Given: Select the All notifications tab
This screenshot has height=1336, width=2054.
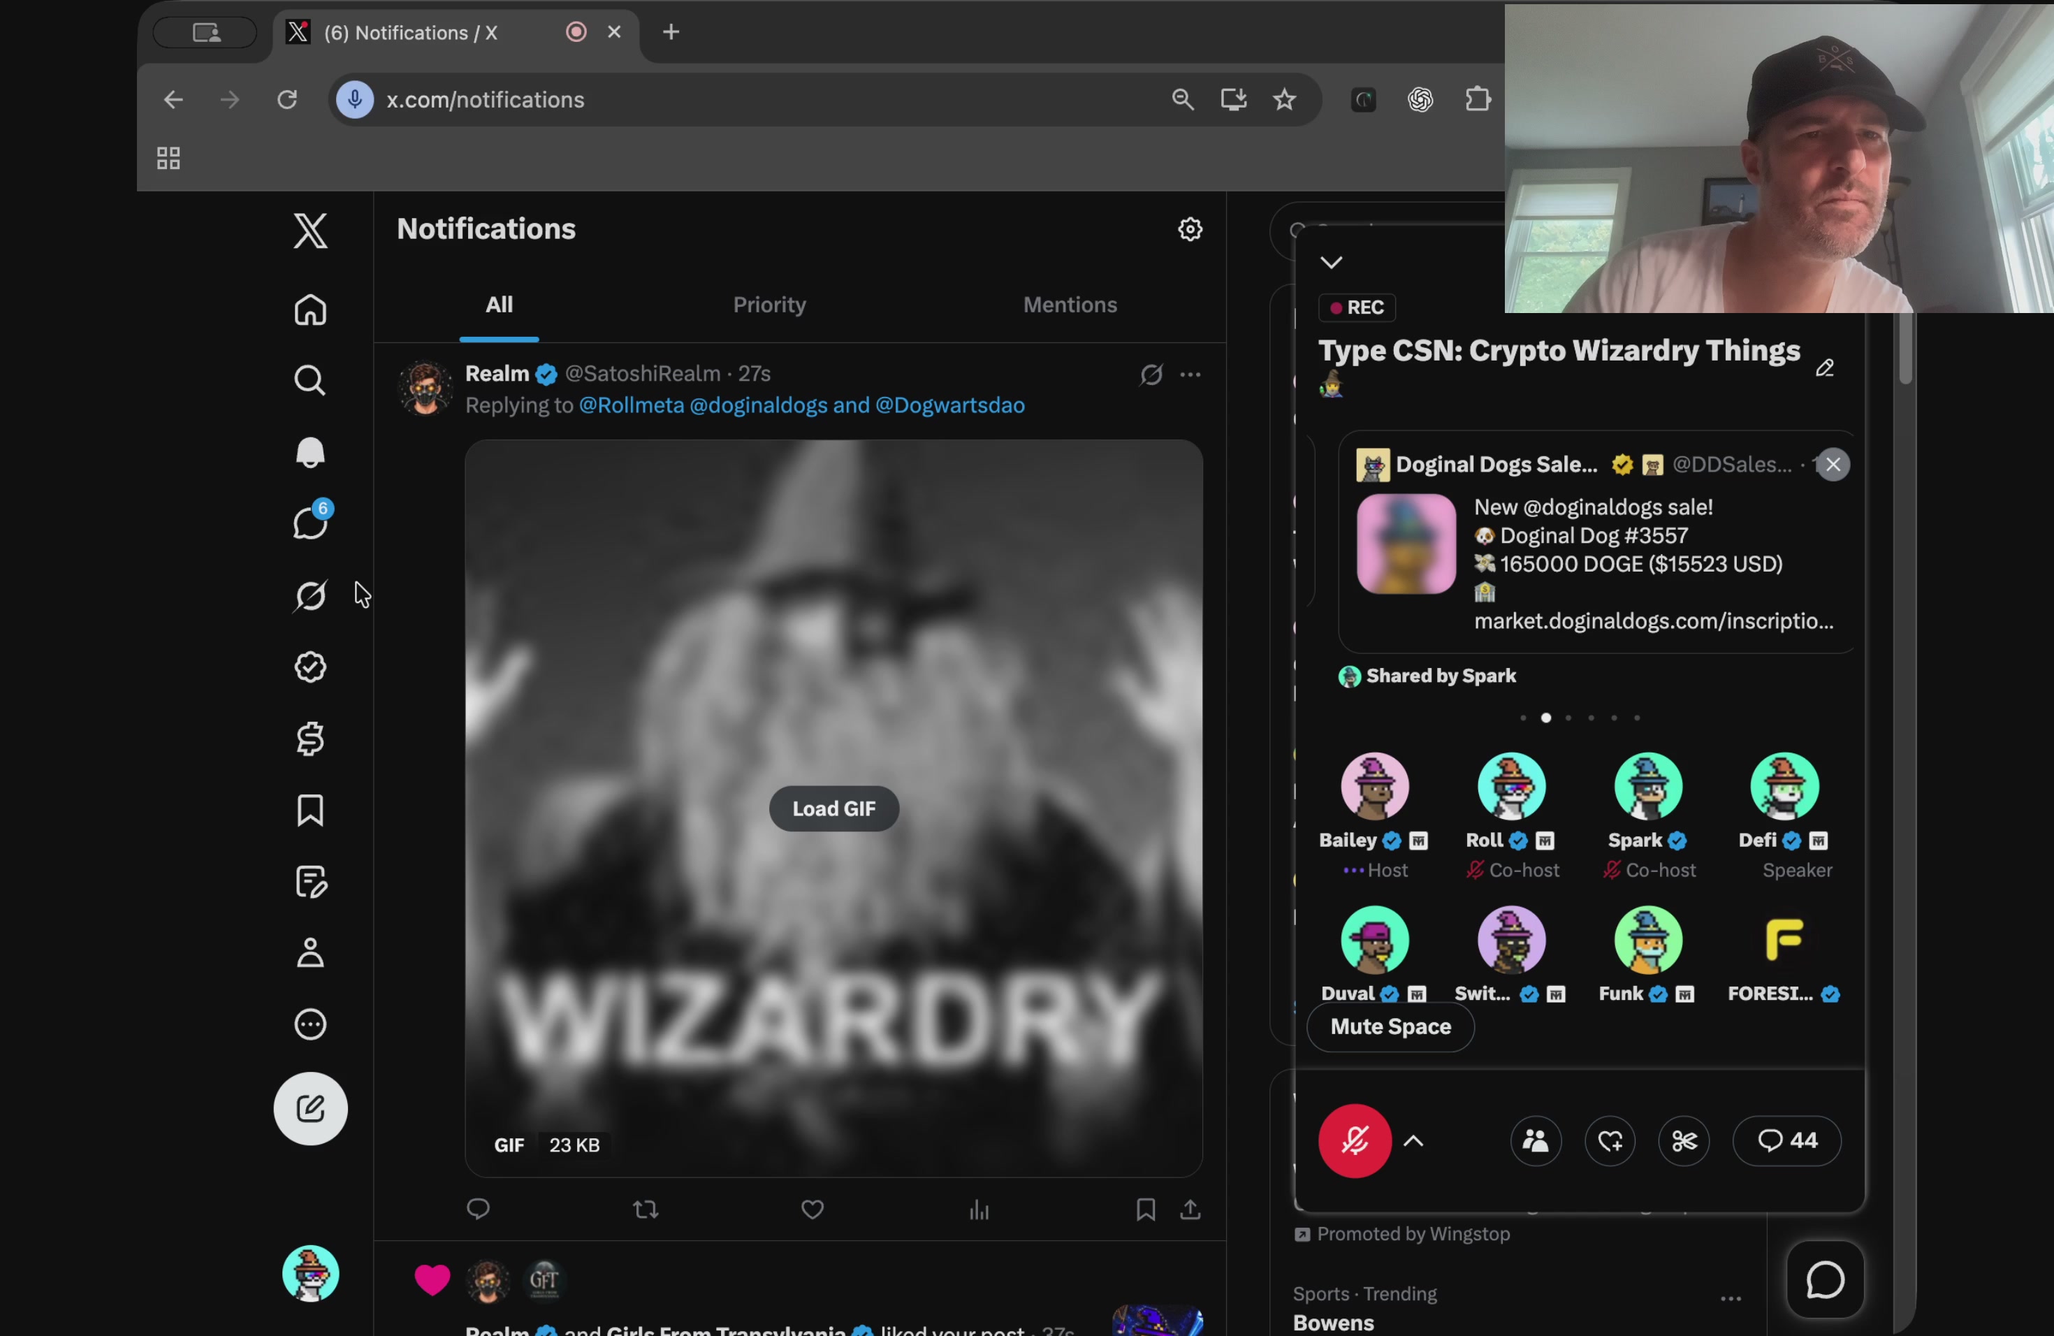Looking at the screenshot, I should (x=499, y=305).
